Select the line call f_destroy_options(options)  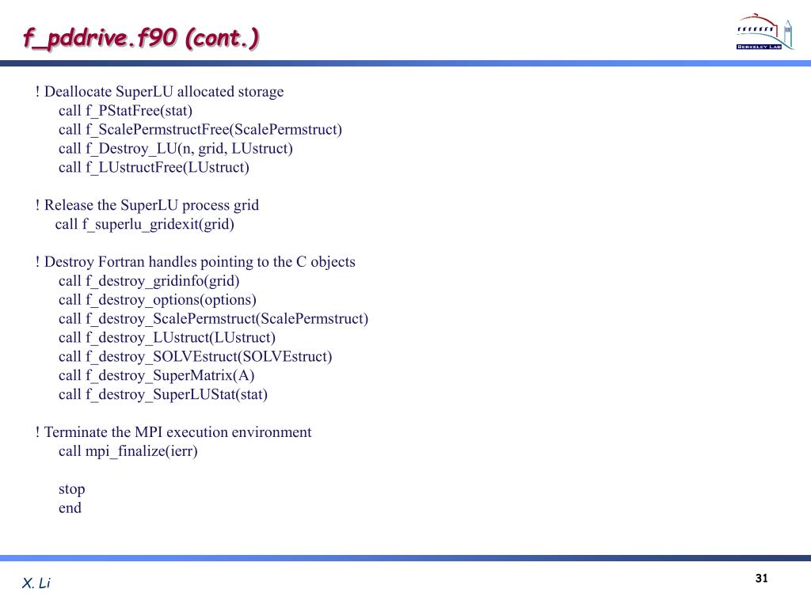pos(158,300)
